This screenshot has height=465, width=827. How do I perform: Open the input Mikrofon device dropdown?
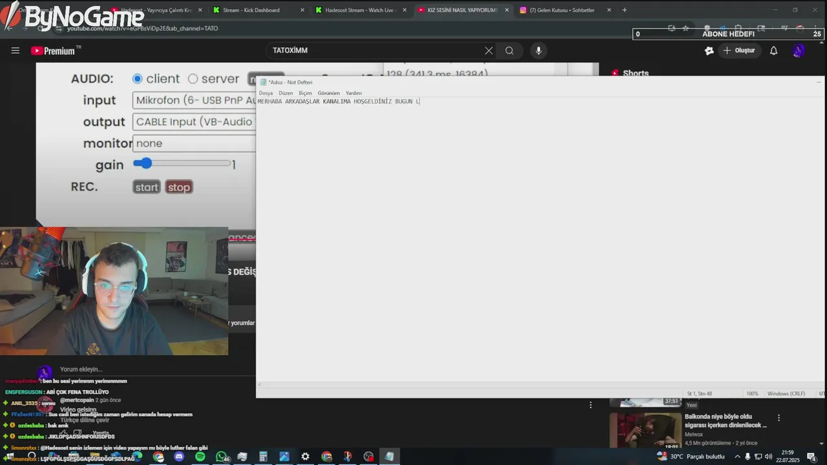194,100
